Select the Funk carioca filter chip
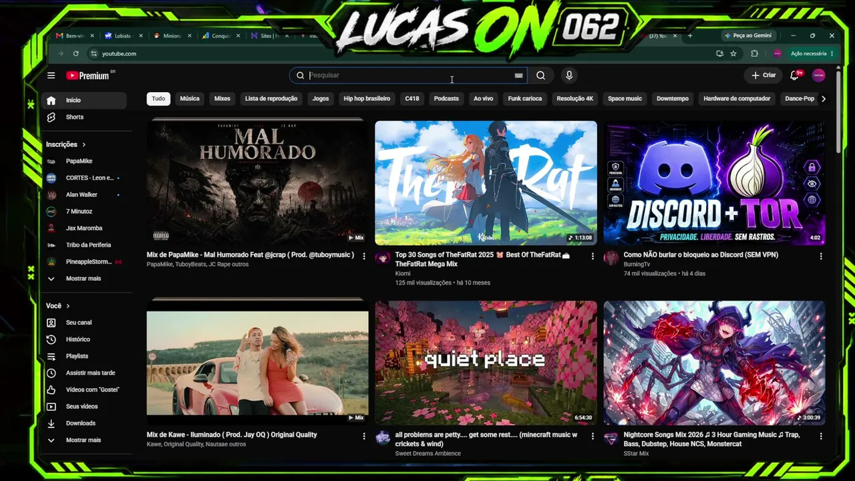Screen dimensions: 855x481 [x=525, y=99]
